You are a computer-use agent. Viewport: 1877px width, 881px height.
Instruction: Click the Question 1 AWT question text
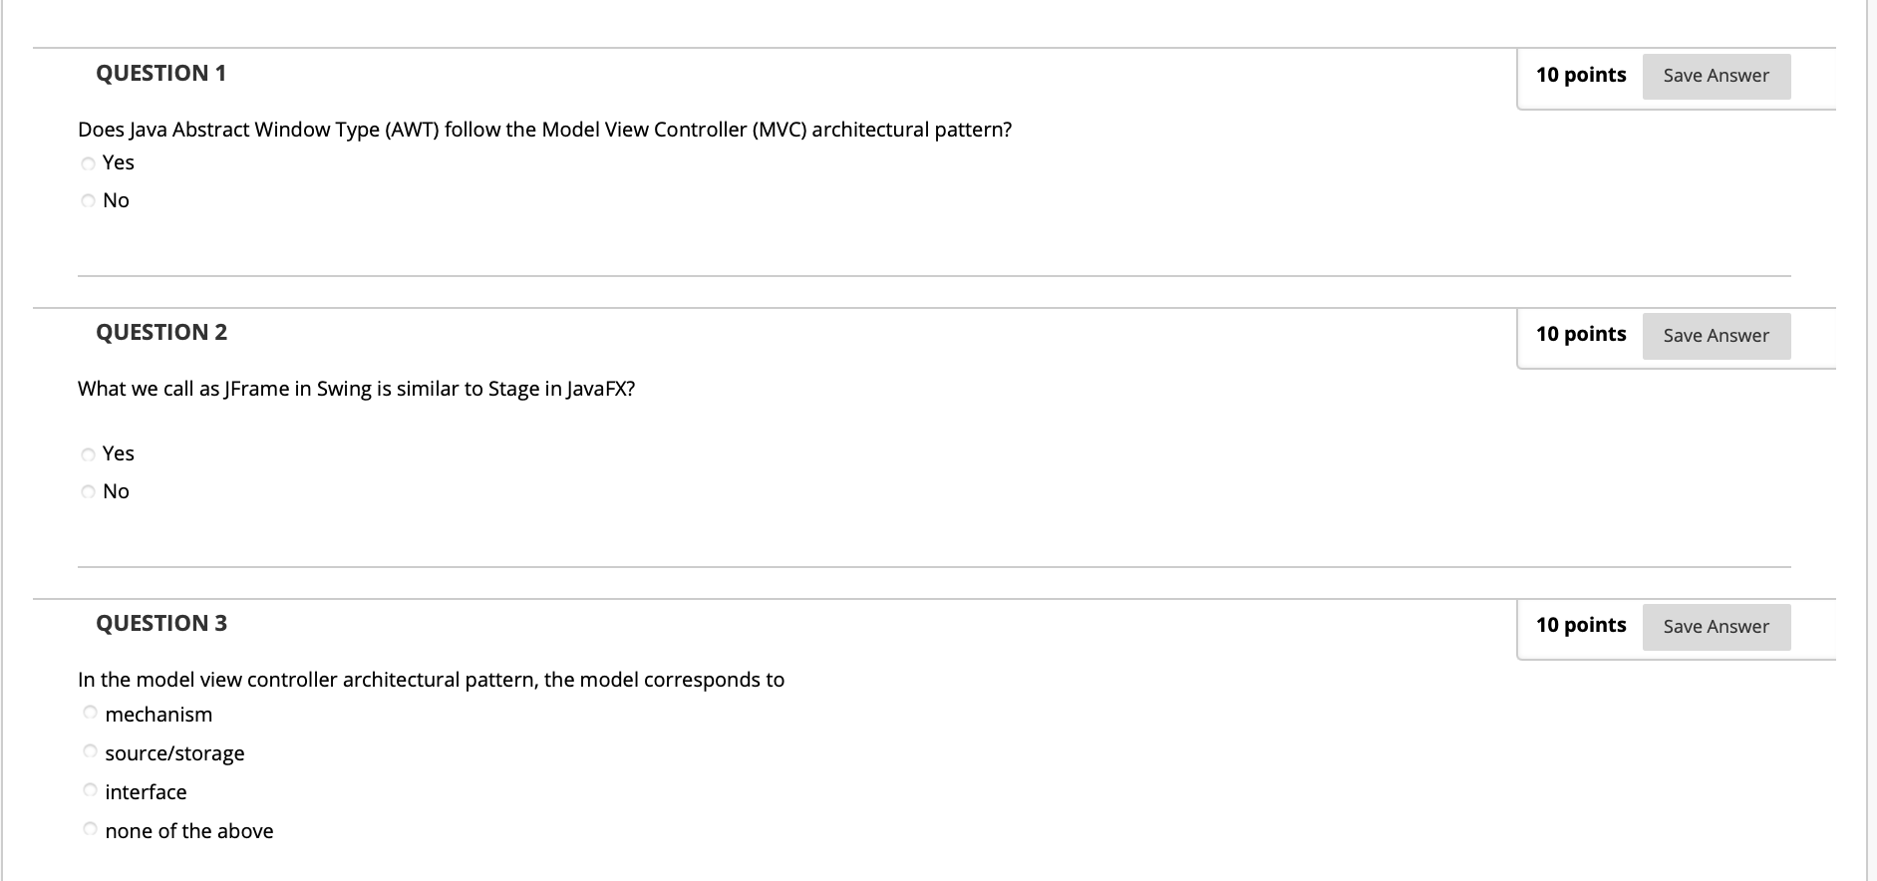(x=545, y=129)
